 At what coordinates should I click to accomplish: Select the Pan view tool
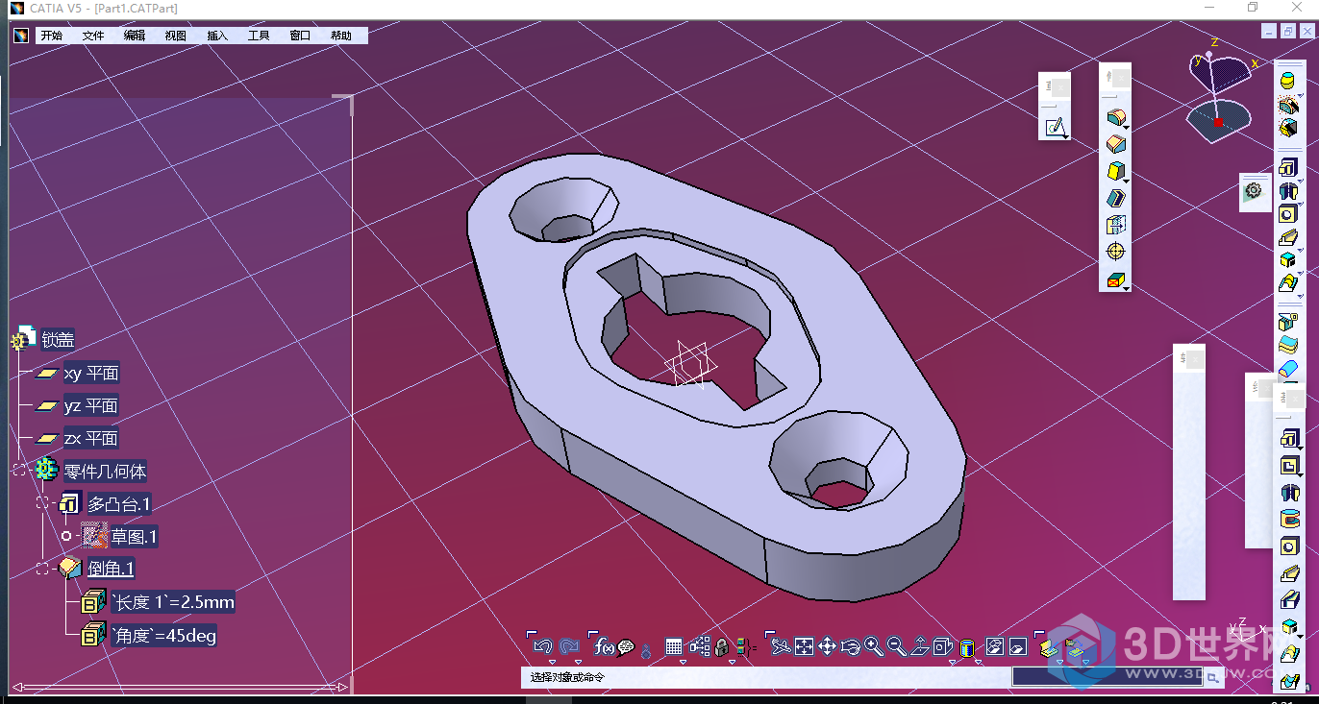point(827,646)
